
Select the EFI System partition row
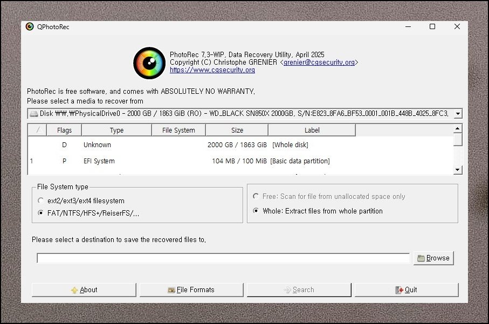(x=240, y=161)
